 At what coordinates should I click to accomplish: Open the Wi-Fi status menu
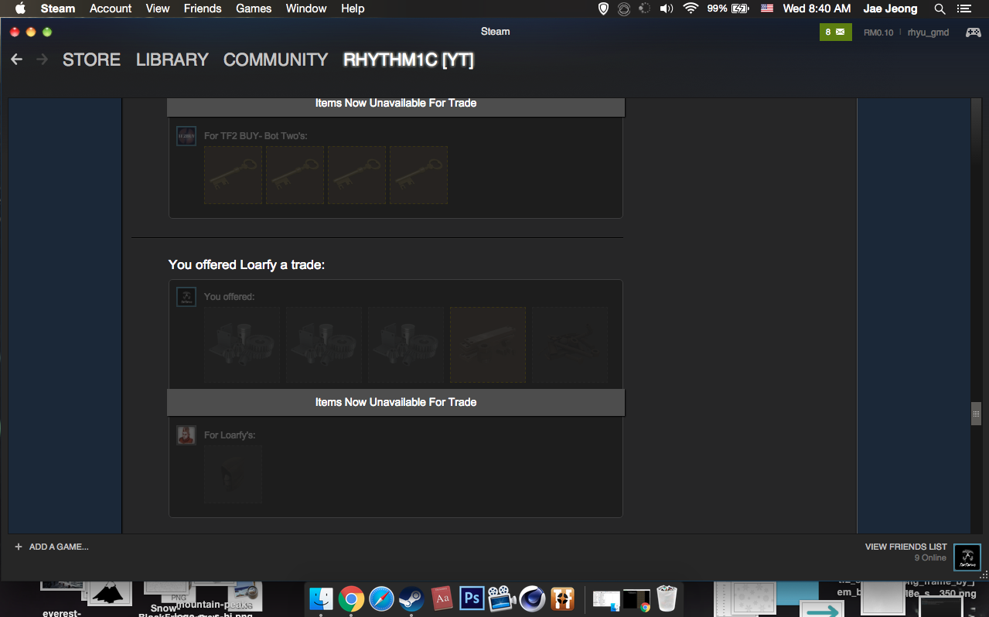pyautogui.click(x=691, y=9)
